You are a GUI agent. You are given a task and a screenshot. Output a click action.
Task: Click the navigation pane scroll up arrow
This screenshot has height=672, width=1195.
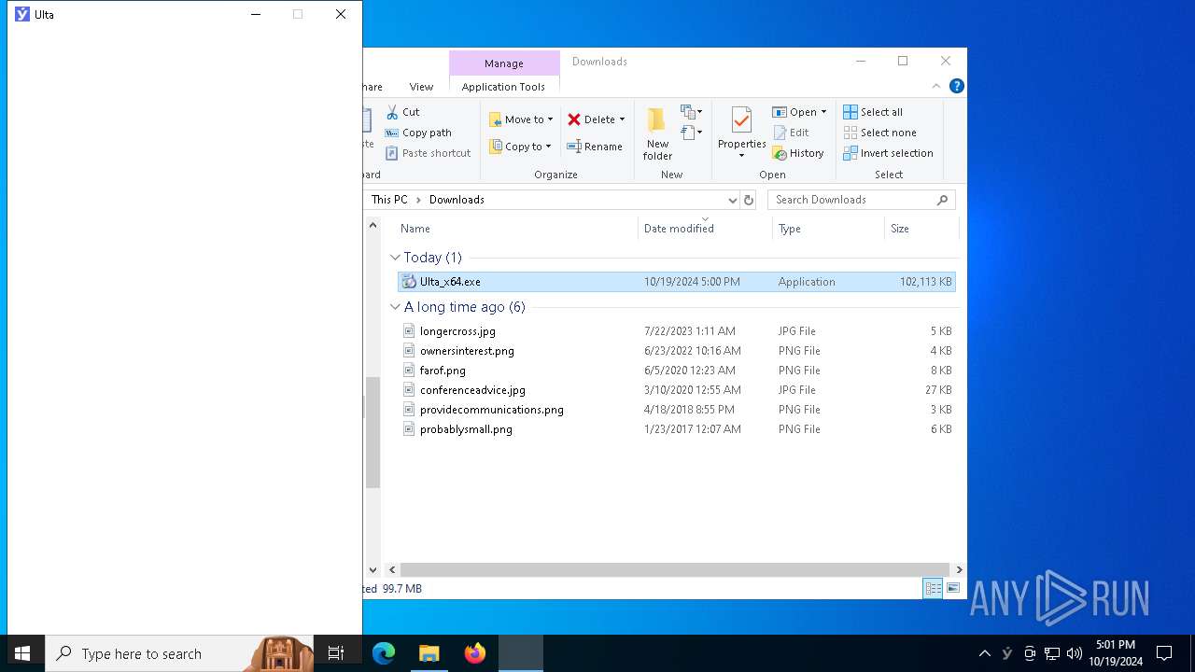click(373, 225)
